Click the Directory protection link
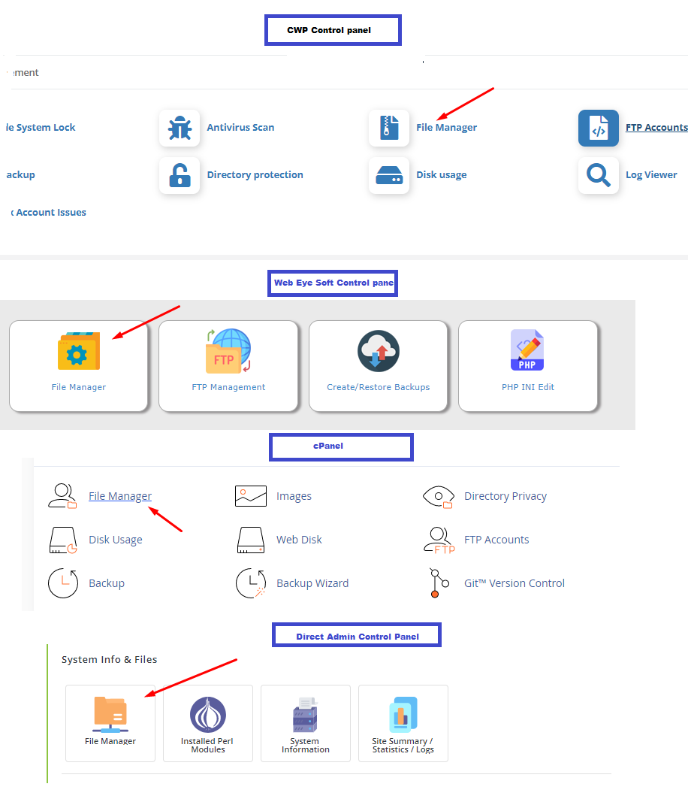Screen dimensions: 688x808 (x=255, y=174)
